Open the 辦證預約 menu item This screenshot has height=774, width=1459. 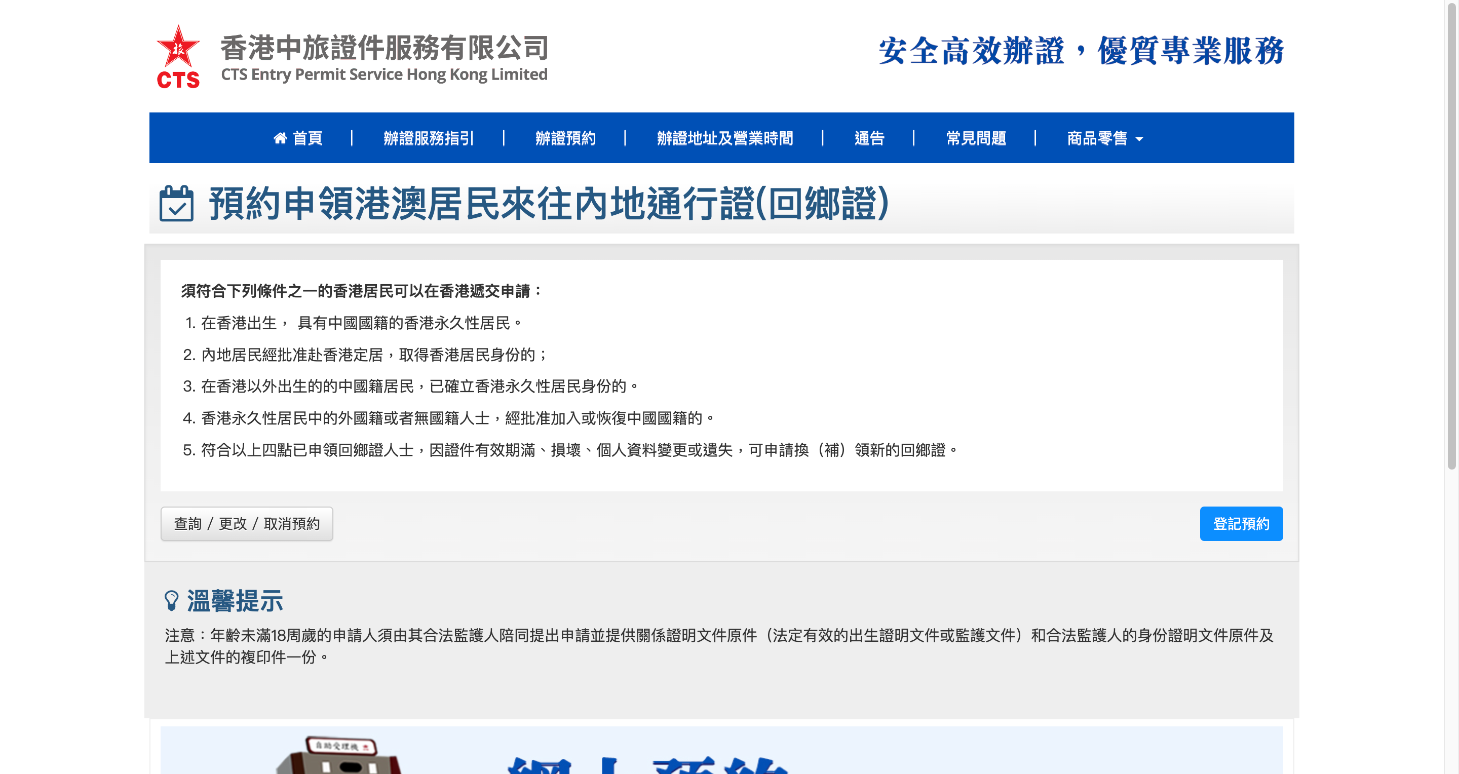pyautogui.click(x=565, y=138)
